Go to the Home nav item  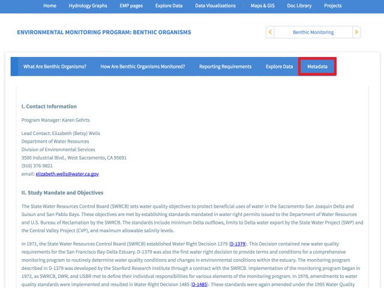click(50, 5)
